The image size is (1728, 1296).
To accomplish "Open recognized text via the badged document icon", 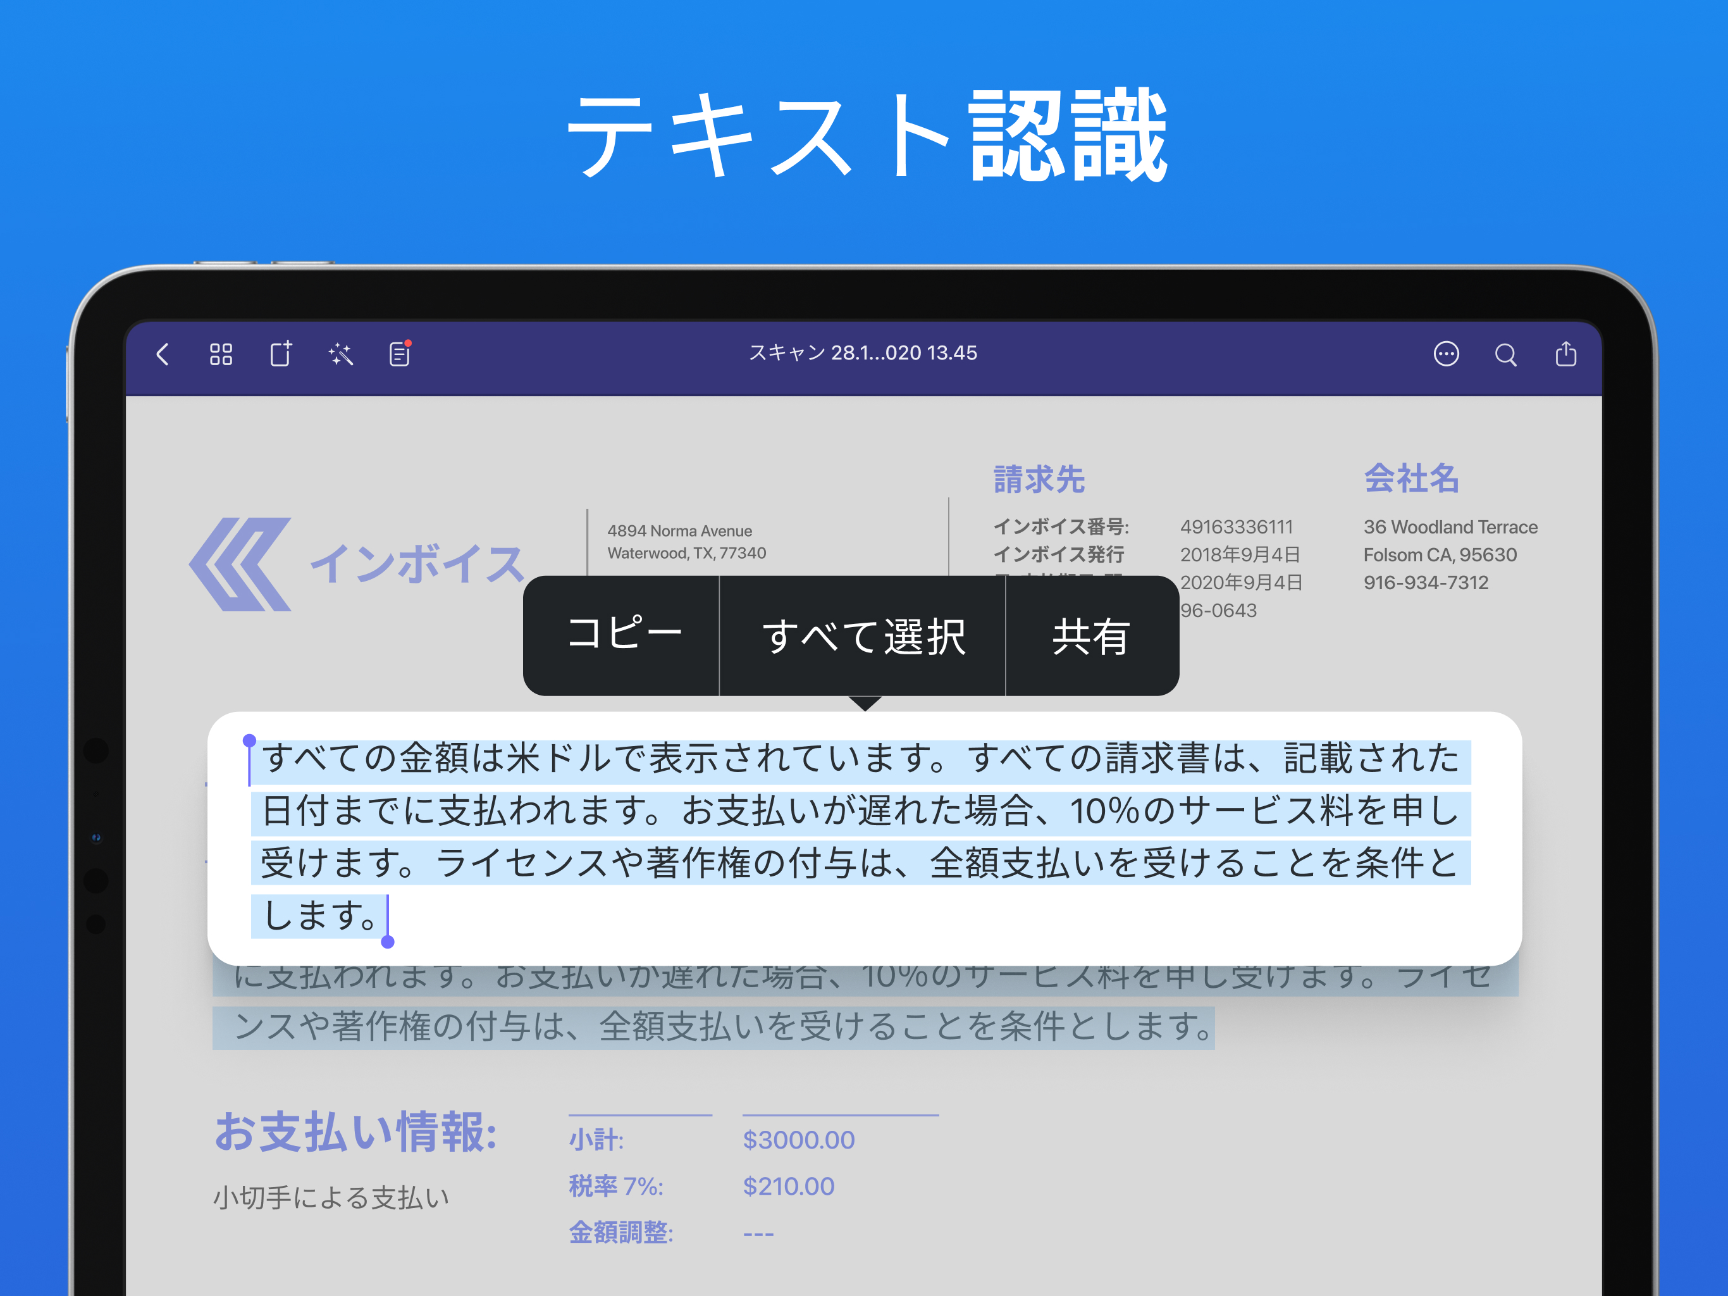I will (398, 354).
